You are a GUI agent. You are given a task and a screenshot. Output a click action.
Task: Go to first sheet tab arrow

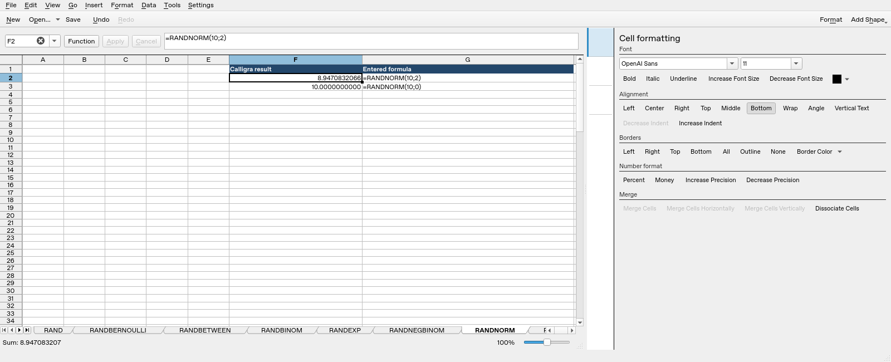(4, 330)
